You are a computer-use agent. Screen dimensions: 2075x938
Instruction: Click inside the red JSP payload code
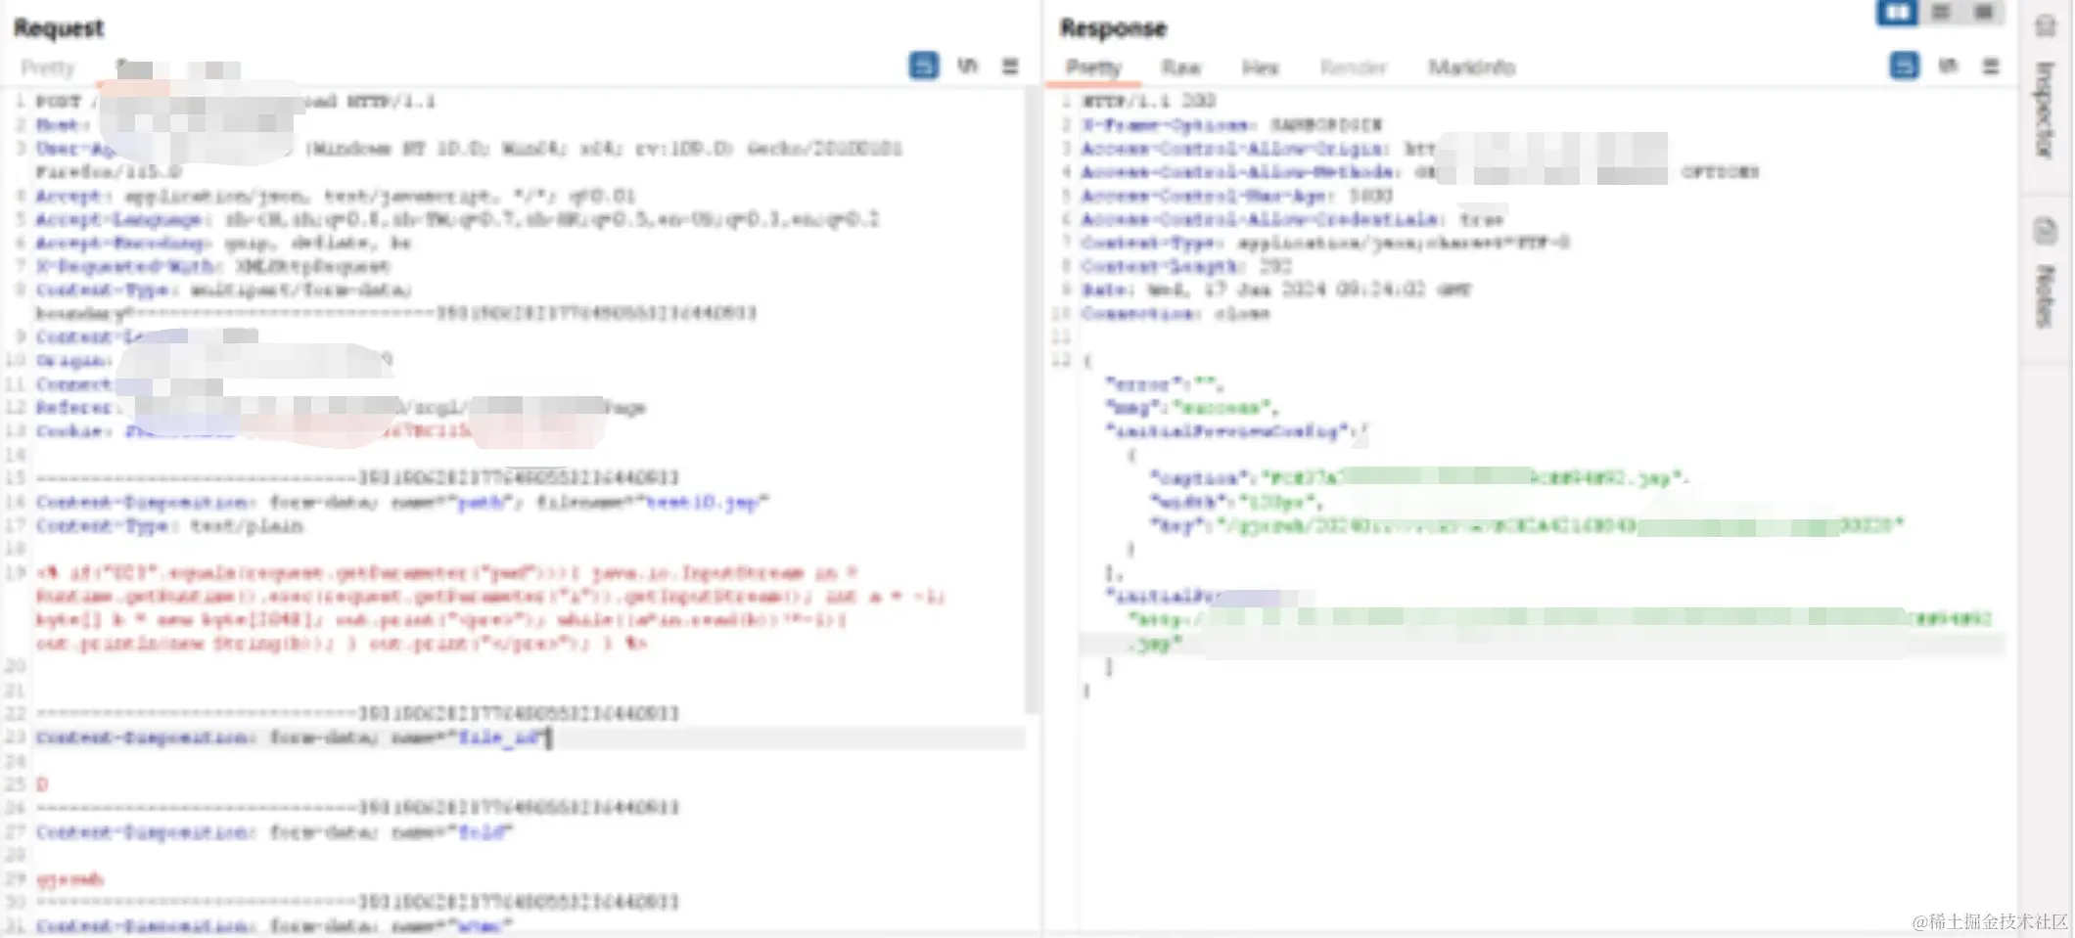pyautogui.click(x=489, y=607)
